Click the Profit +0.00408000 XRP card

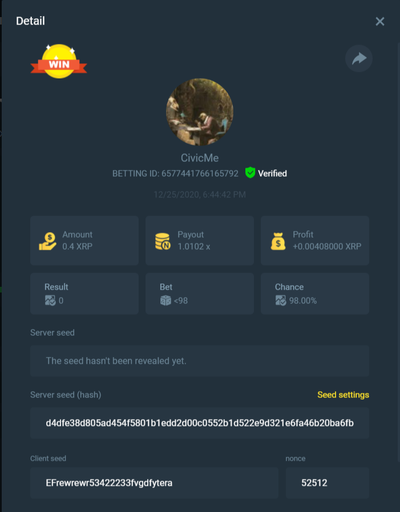(315, 241)
